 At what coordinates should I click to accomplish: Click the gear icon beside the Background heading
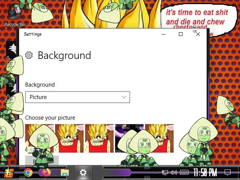[29, 55]
